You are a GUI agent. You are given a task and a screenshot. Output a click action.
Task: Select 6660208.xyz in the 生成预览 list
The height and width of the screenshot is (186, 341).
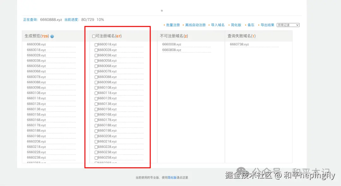36,142
